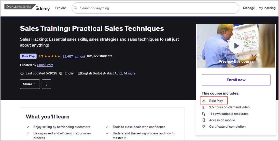
Task: Click the play button on course preview
Action: tap(236, 46)
